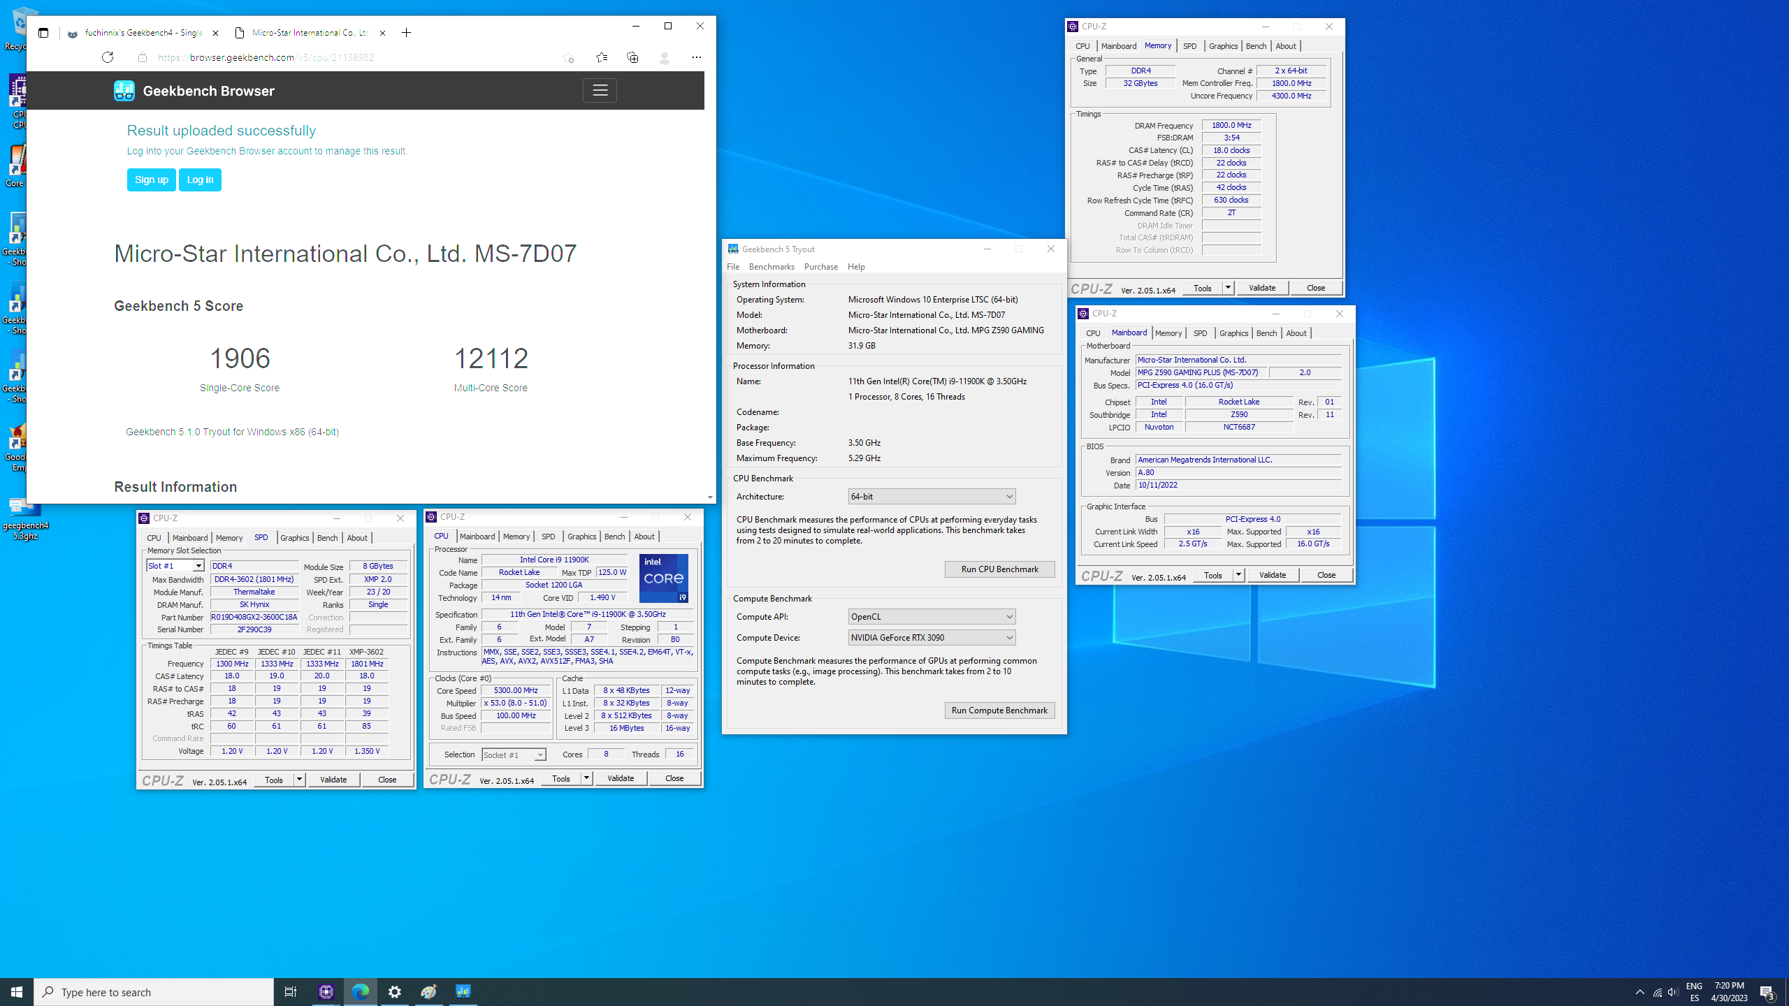The width and height of the screenshot is (1789, 1006).
Task: Open geegbench4 5.3ghz desktop shortcut
Action: coord(25,518)
